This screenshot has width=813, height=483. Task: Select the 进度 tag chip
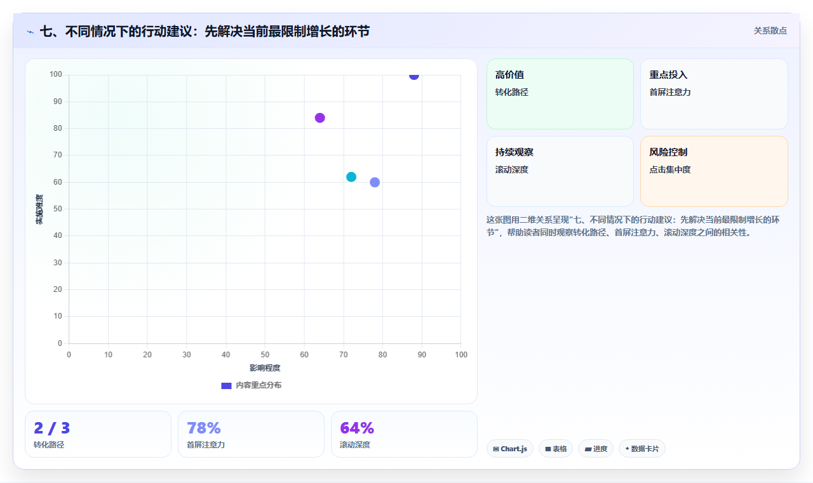coord(596,449)
